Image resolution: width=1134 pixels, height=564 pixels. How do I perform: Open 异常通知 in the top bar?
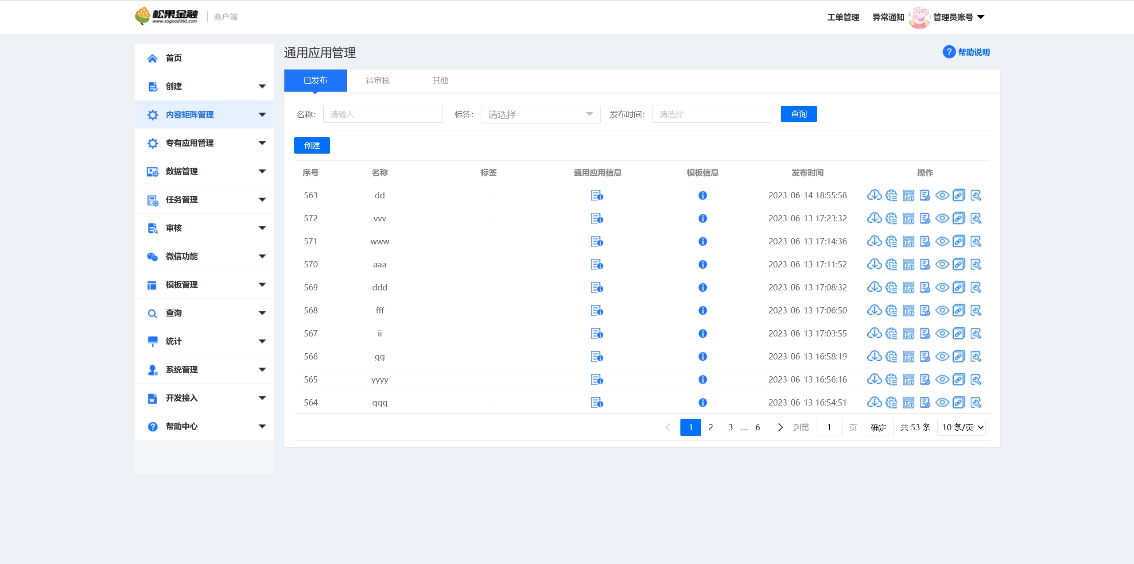click(x=888, y=17)
